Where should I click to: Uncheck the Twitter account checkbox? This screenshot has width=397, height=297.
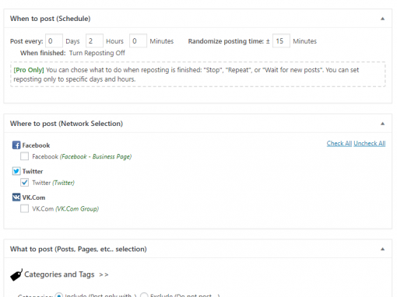tap(24, 183)
